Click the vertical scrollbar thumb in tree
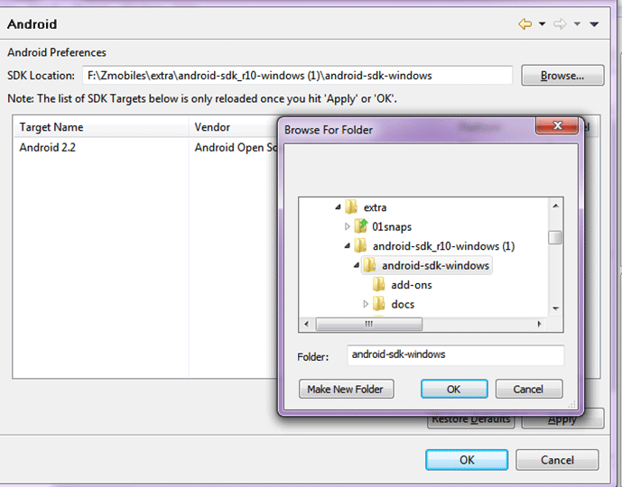The image size is (622, 487). point(555,238)
